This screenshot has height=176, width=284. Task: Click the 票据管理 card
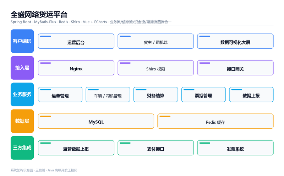pyautogui.click(x=203, y=95)
